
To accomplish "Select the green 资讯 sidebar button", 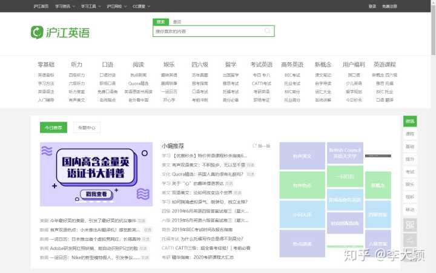I will pos(410,121).
